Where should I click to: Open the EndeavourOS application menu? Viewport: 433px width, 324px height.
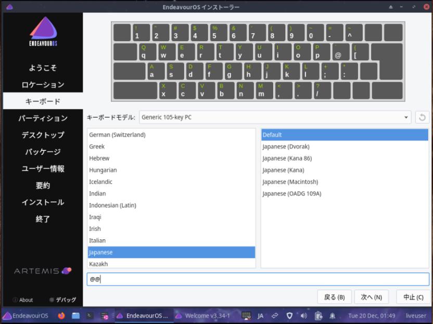(x=26, y=316)
